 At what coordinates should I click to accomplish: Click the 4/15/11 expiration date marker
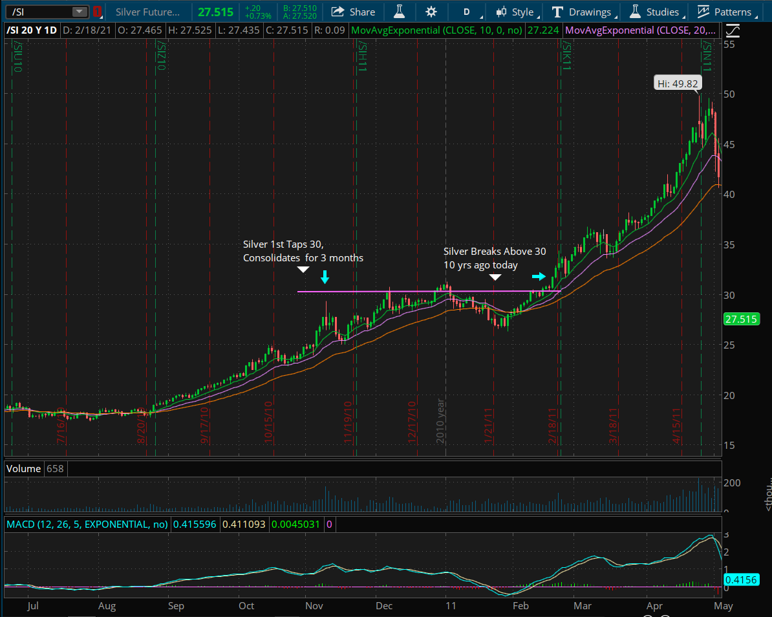(x=676, y=425)
